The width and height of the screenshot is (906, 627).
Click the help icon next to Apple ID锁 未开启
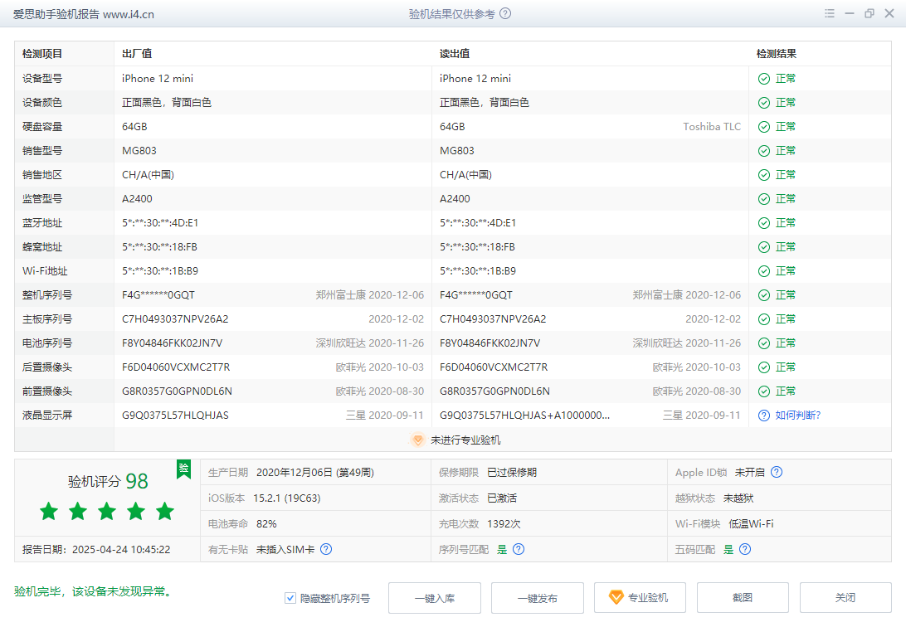pyautogui.click(x=777, y=472)
